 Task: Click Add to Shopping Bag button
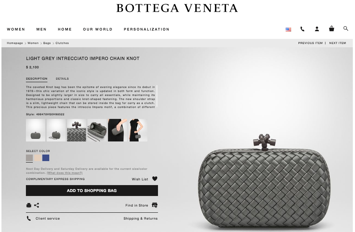pyautogui.click(x=92, y=191)
